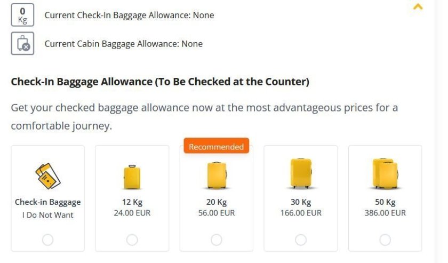Click the Check-In Baggage Allowance heading

tap(160, 82)
